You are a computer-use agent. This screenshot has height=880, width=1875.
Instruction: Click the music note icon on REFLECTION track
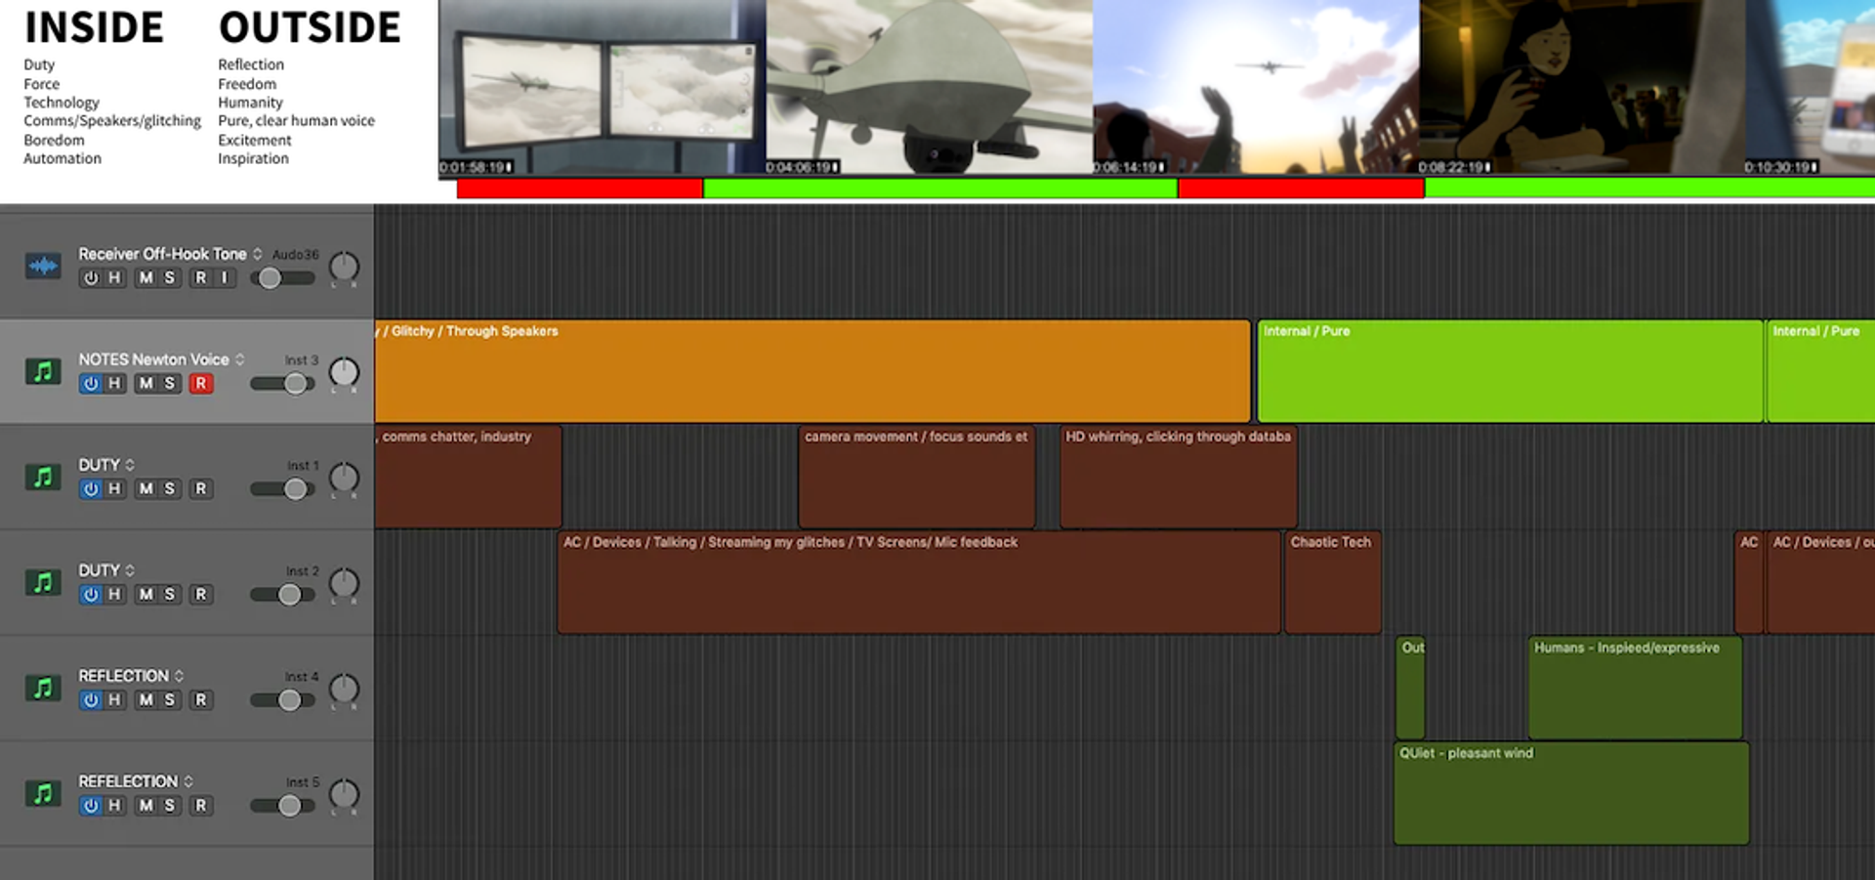[x=43, y=688]
